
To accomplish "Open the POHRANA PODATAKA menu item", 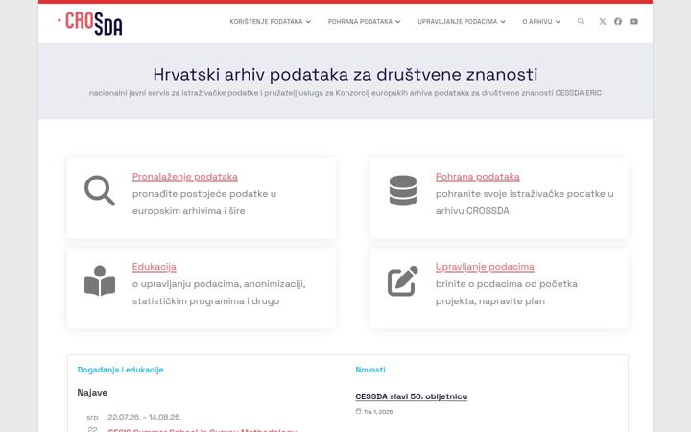I will (x=360, y=21).
